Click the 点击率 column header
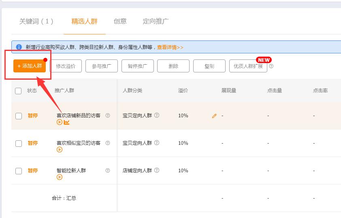 pos(320,91)
